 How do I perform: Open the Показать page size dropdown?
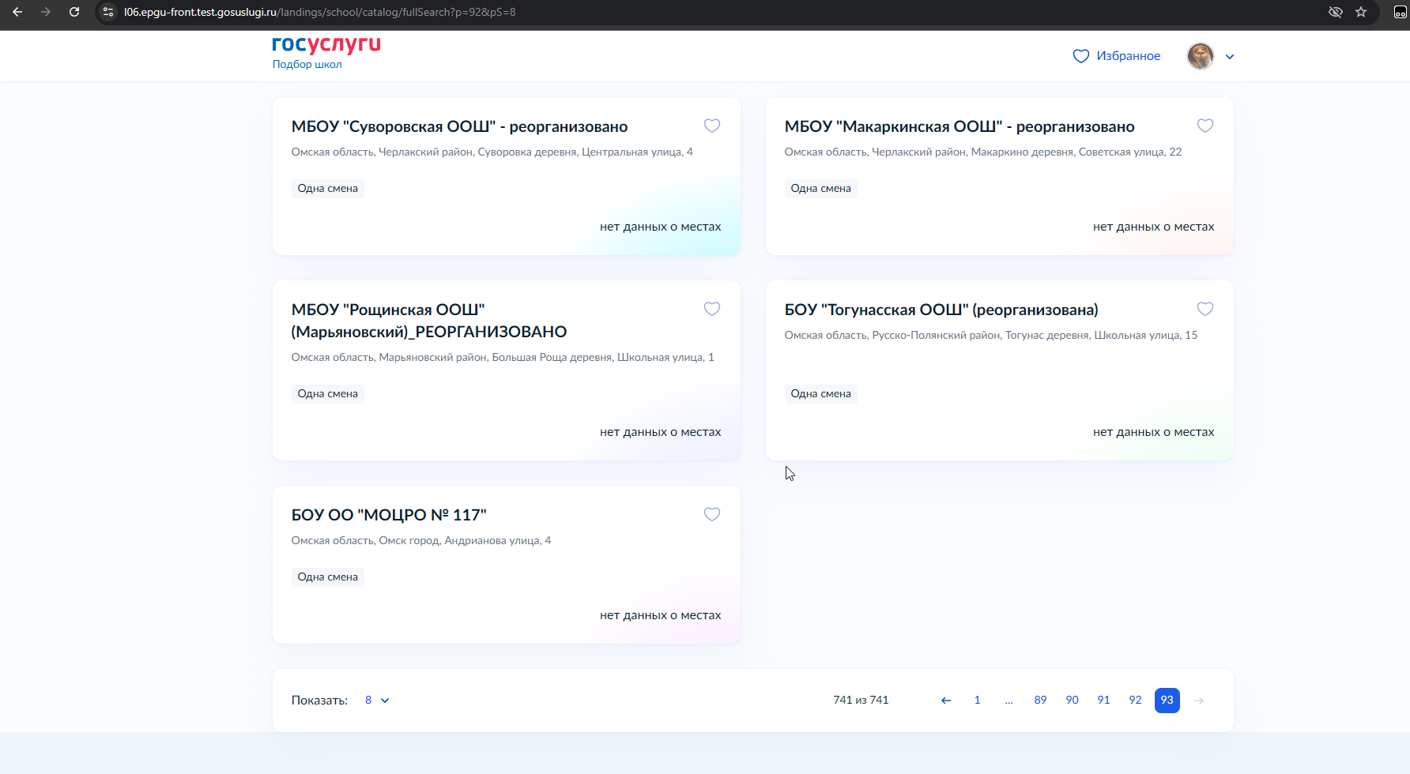coord(376,701)
